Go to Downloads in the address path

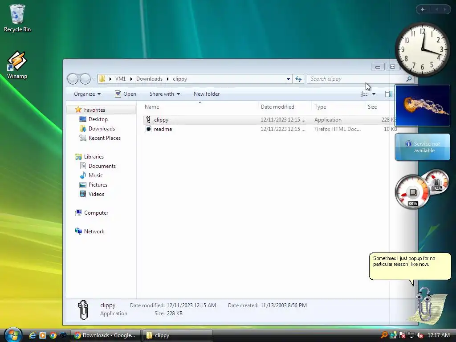point(149,79)
